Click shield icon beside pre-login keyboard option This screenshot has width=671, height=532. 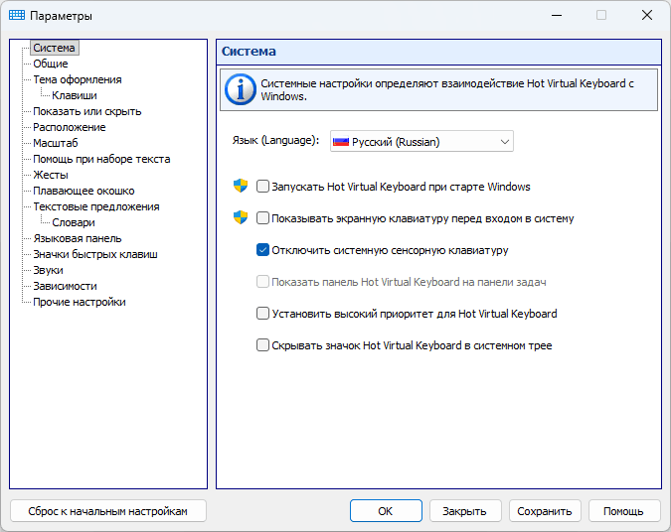(241, 217)
